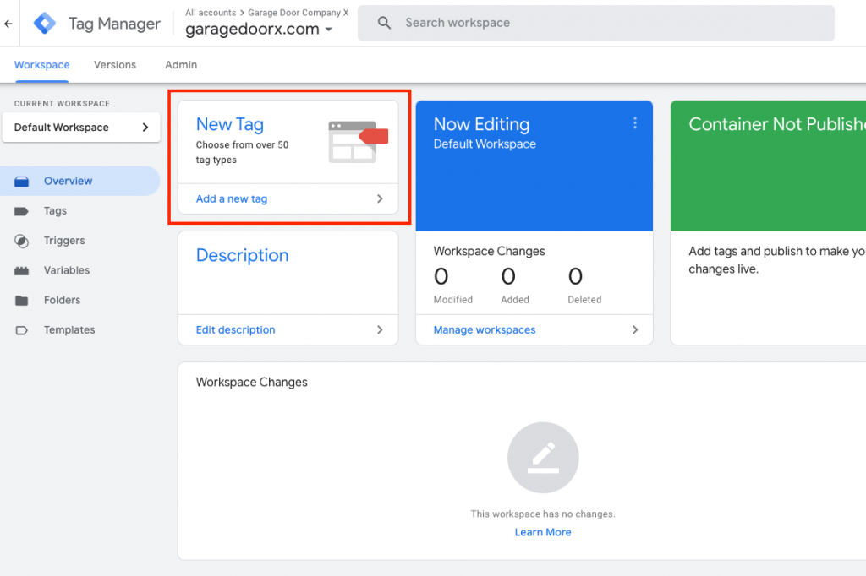Switch to the Versions tab
This screenshot has height=576, width=866.
tap(115, 64)
